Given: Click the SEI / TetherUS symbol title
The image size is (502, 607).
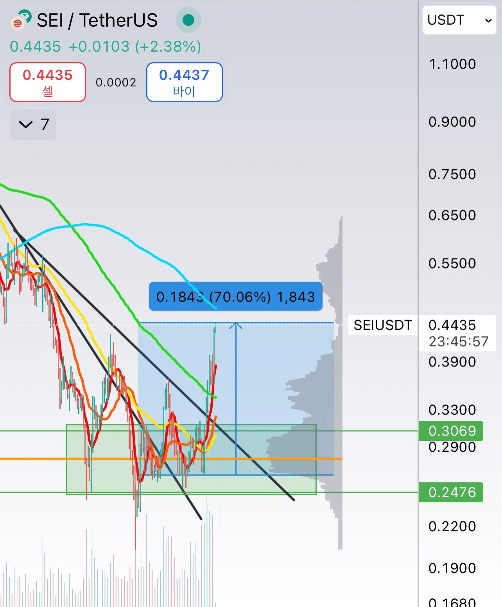Looking at the screenshot, I should coord(97,20).
